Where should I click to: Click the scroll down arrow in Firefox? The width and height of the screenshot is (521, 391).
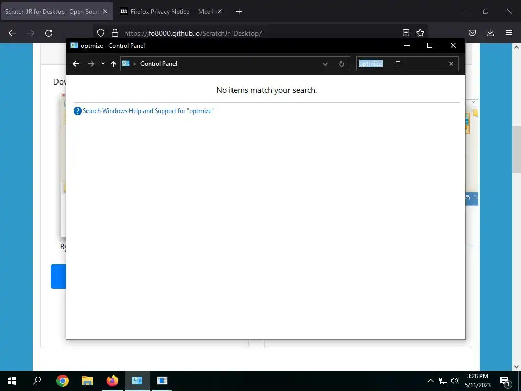[516, 367]
